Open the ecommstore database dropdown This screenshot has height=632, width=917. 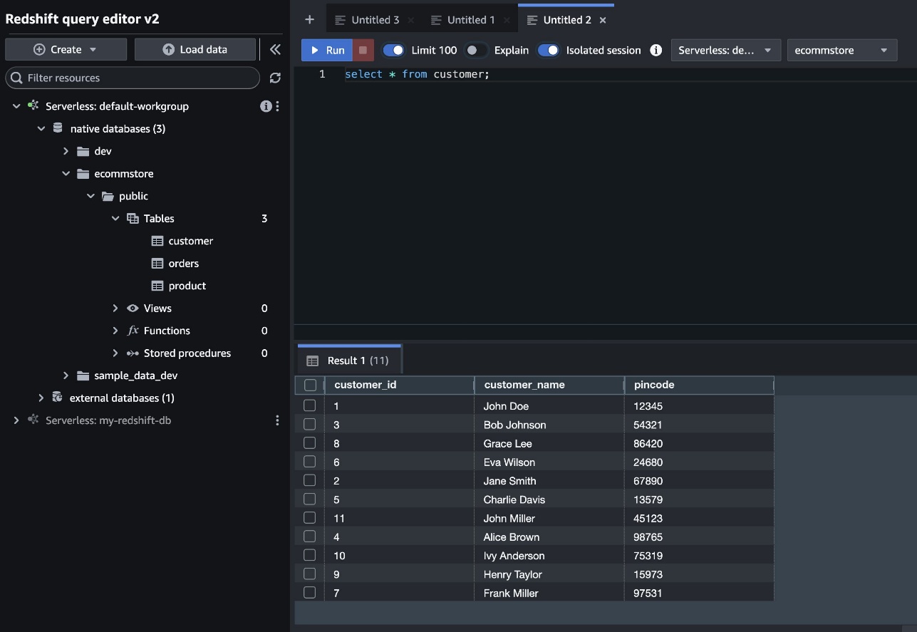point(841,50)
